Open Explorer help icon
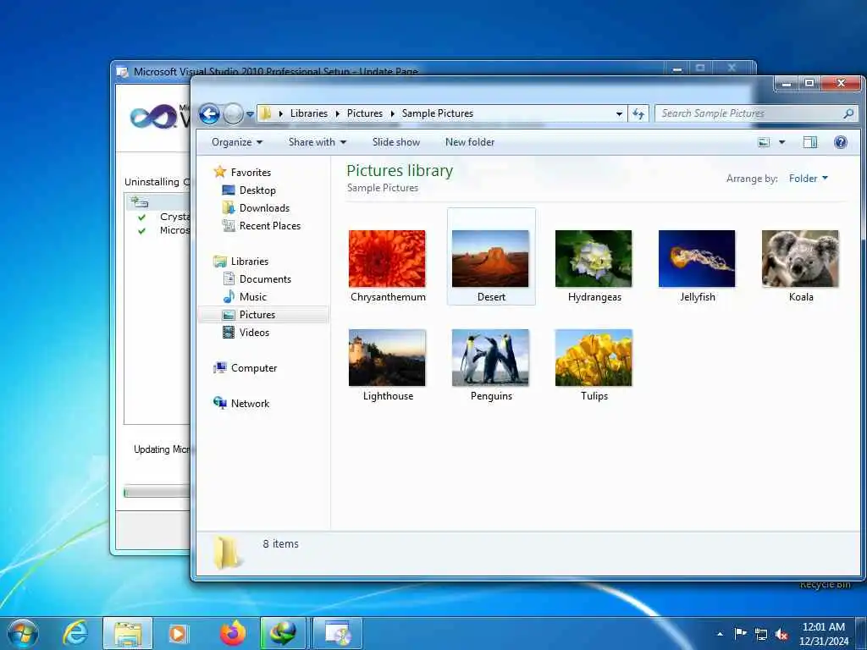 point(841,142)
